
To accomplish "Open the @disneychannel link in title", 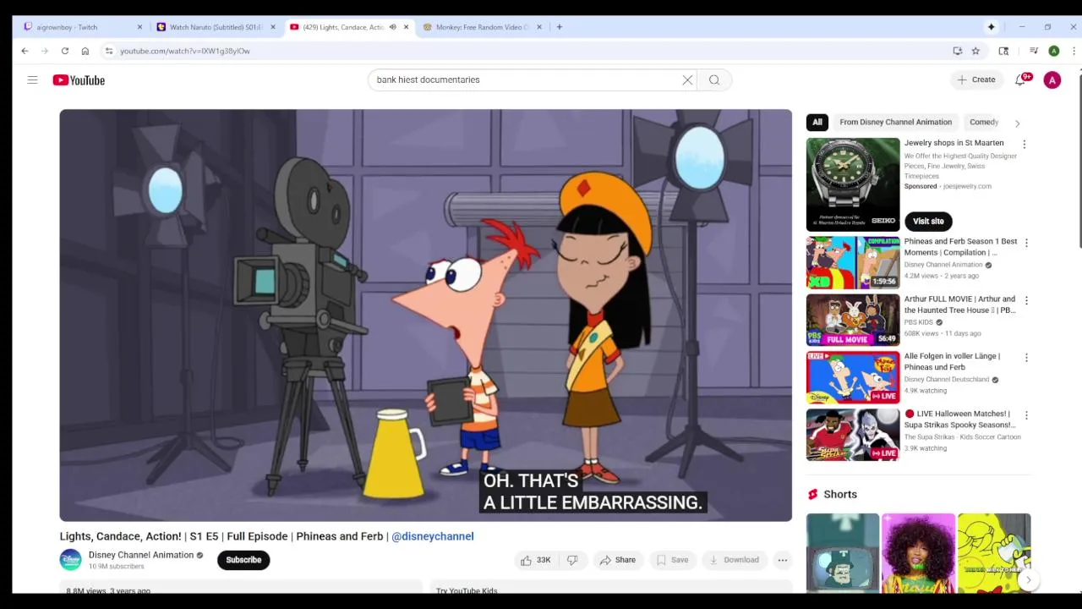I will (433, 536).
